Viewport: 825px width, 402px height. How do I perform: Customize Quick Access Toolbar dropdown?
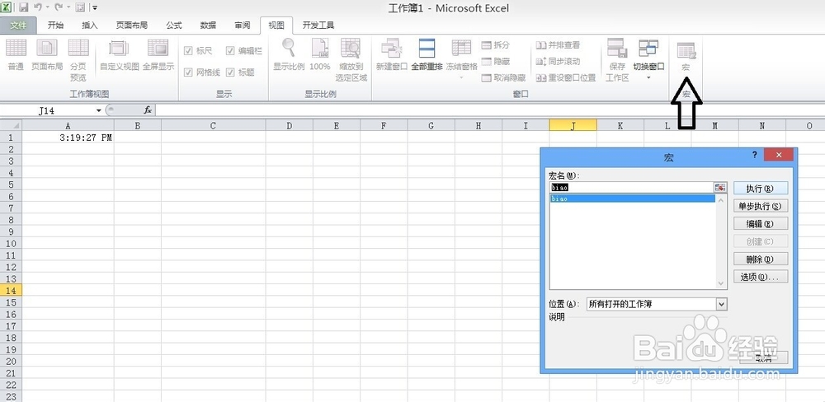(95, 7)
